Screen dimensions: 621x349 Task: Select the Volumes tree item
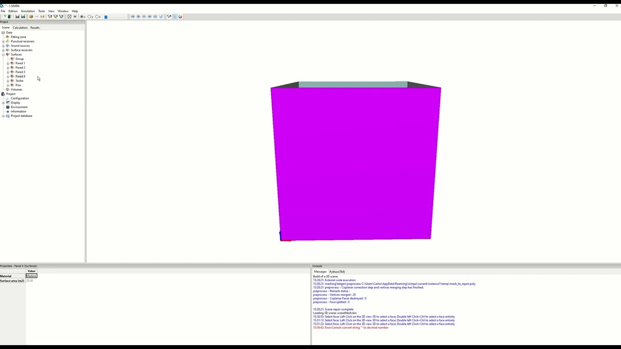16,89
